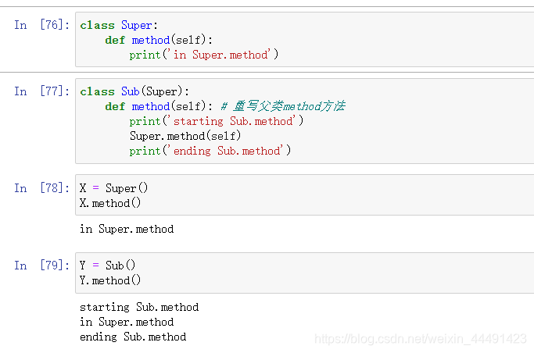Click the 'in Super.method' output of cell 79
This screenshot has height=353, width=534.
(x=127, y=322)
